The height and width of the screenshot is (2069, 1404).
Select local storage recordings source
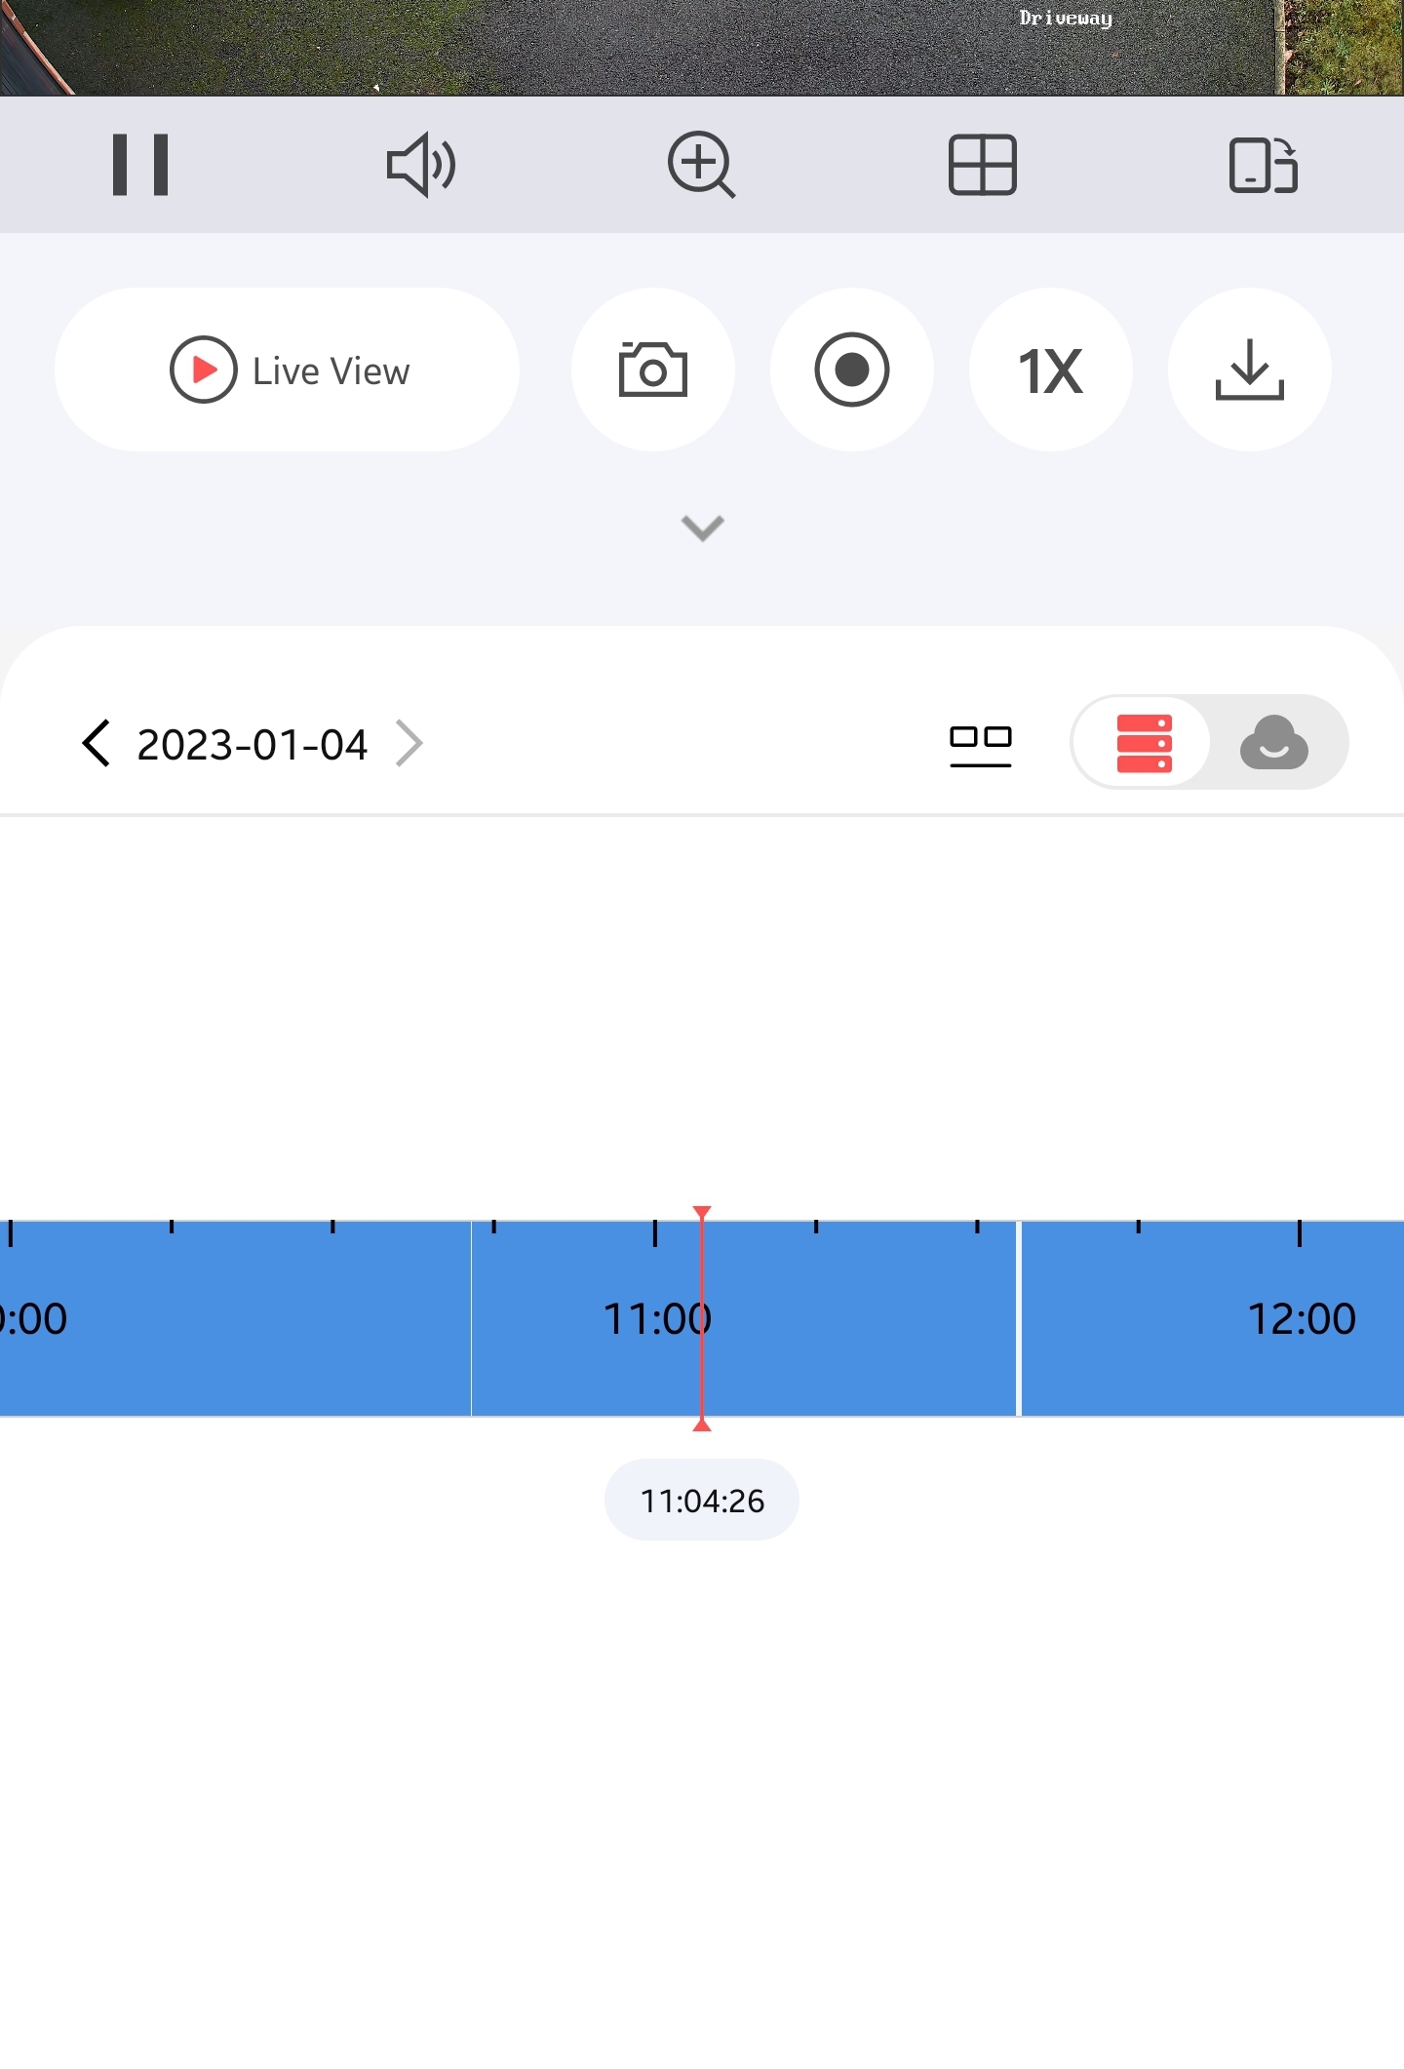click(1144, 743)
